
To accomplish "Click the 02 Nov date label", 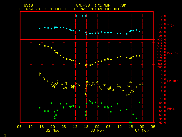I will (x=53, y=130).
